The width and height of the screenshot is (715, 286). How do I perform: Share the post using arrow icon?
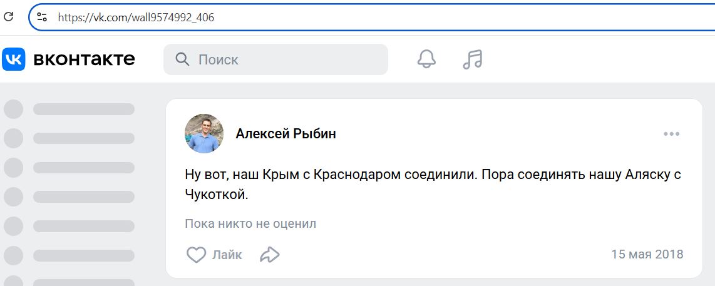pos(269,255)
